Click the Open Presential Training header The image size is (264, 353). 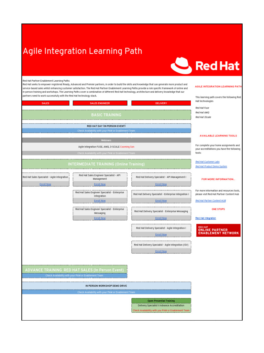click(161, 301)
